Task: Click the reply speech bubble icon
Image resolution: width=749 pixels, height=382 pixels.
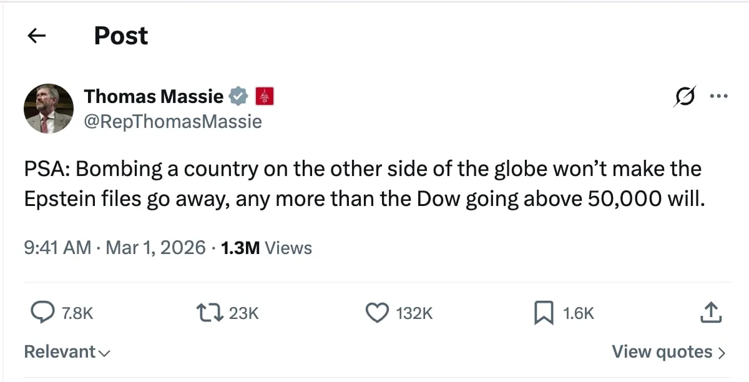Action: click(x=42, y=312)
